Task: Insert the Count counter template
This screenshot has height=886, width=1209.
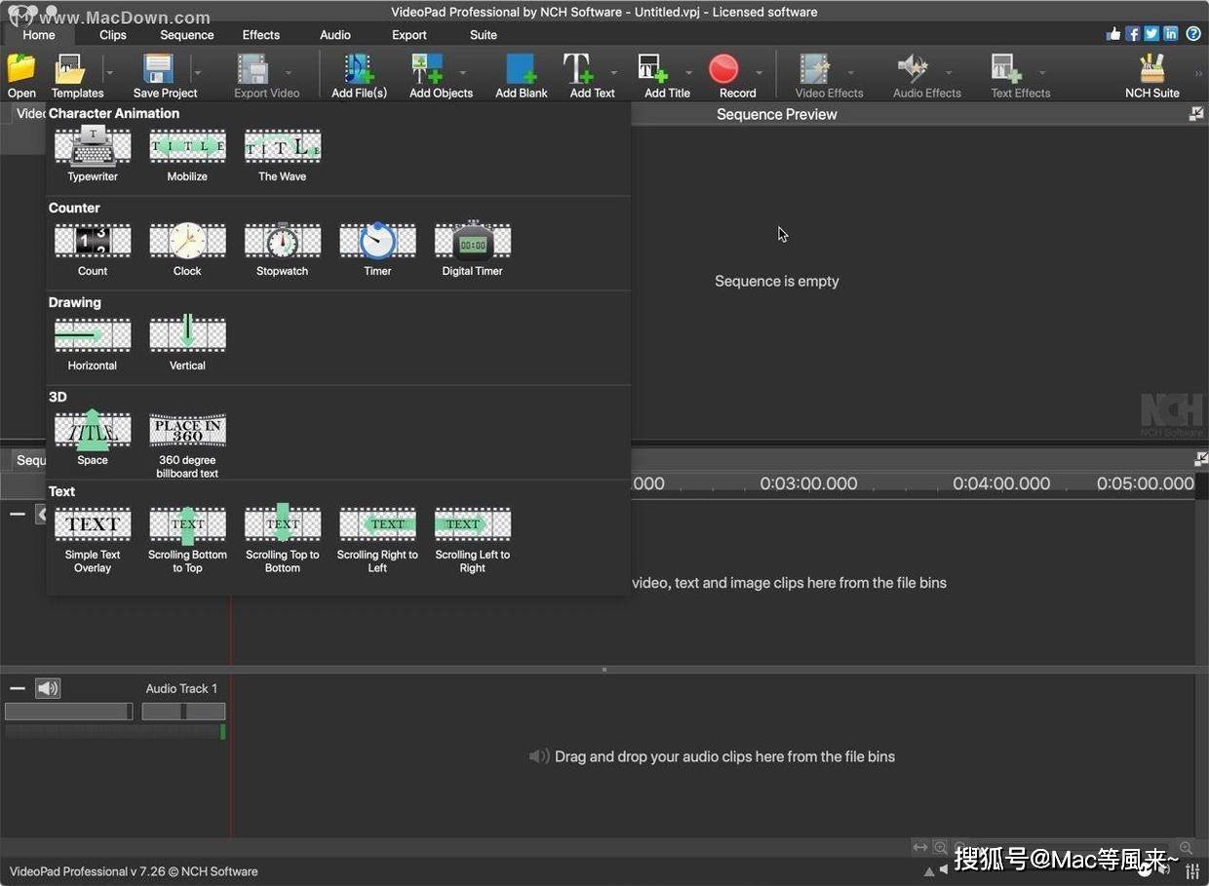Action: coord(93,249)
